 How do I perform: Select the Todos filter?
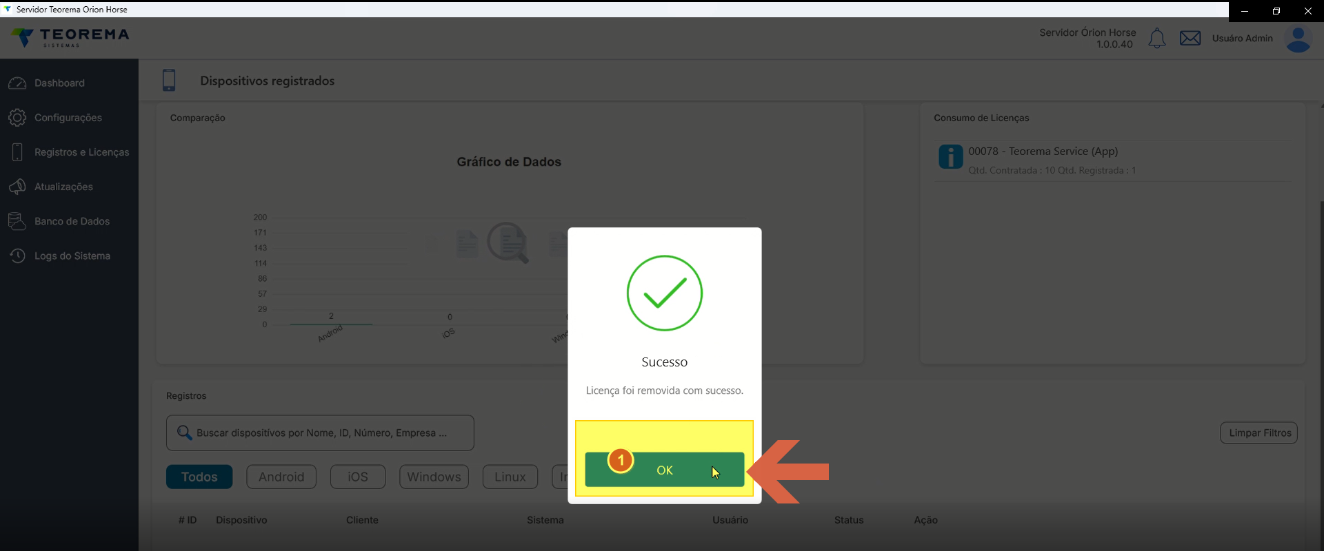199,477
